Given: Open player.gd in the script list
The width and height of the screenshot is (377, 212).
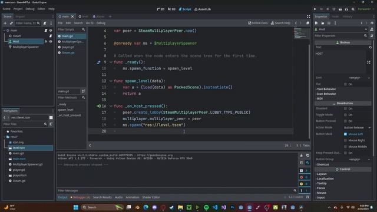Looking at the screenshot, I should click(x=68, y=47).
